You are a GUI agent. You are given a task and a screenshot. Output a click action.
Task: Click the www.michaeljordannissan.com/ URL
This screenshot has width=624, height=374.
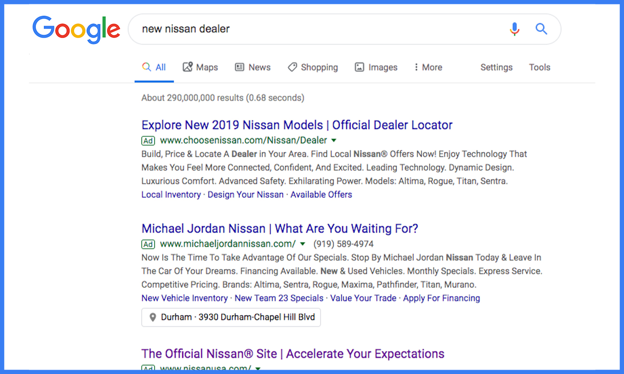tap(228, 244)
